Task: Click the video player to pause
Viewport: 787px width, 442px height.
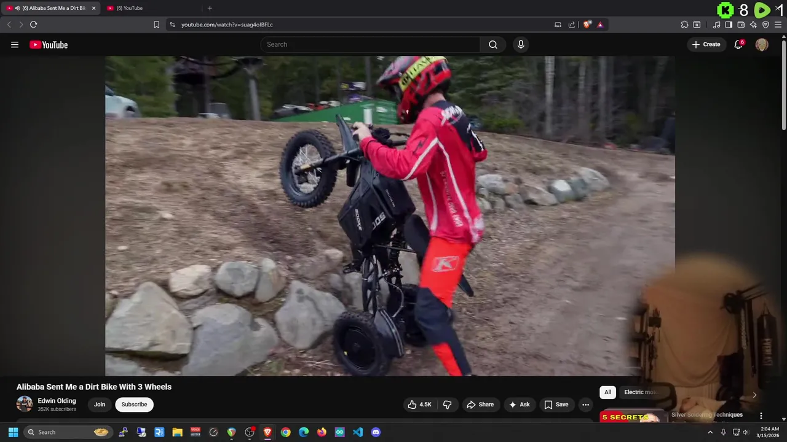Action: point(390,216)
